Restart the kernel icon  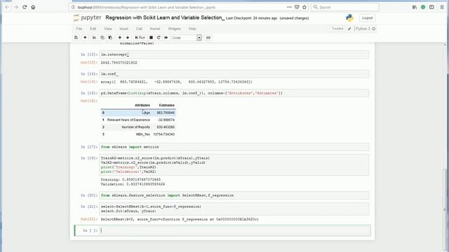point(159,38)
